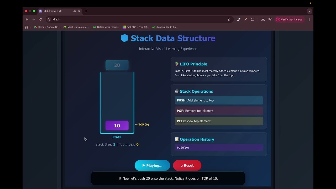Click the Stack Data Structure title
This screenshot has width=336, height=189.
[x=173, y=38]
